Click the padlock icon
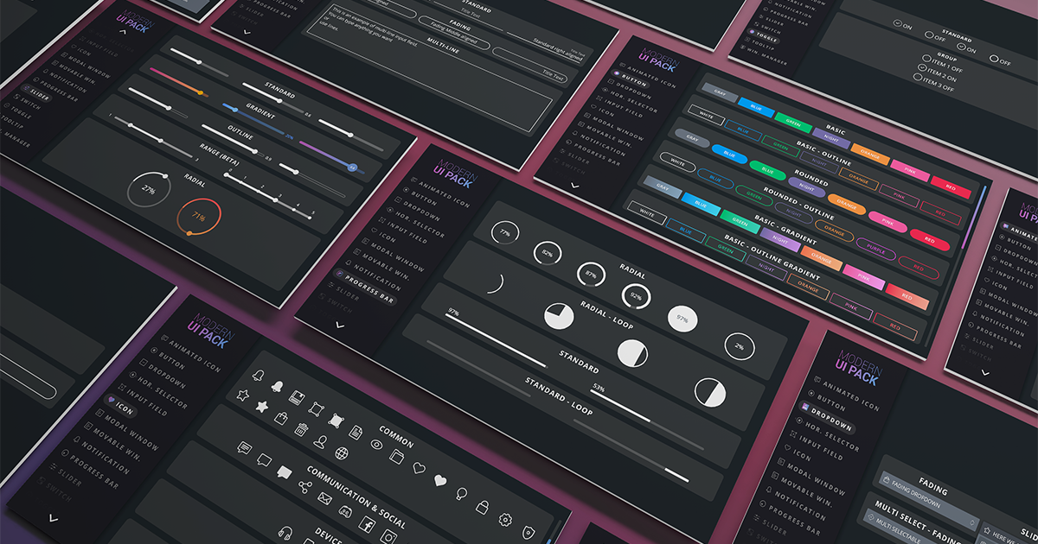Viewport: 1038px width, 544px height. [482, 507]
